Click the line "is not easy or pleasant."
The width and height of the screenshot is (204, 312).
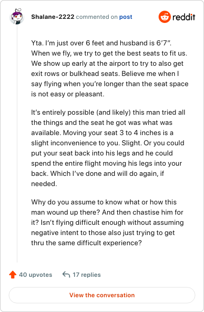pyautogui.click(x=68, y=94)
